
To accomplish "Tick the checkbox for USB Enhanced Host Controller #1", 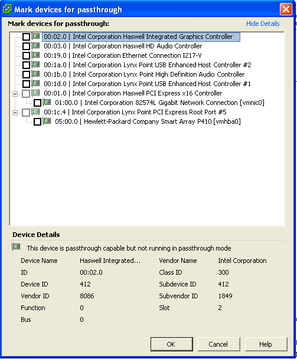I will point(26,84).
